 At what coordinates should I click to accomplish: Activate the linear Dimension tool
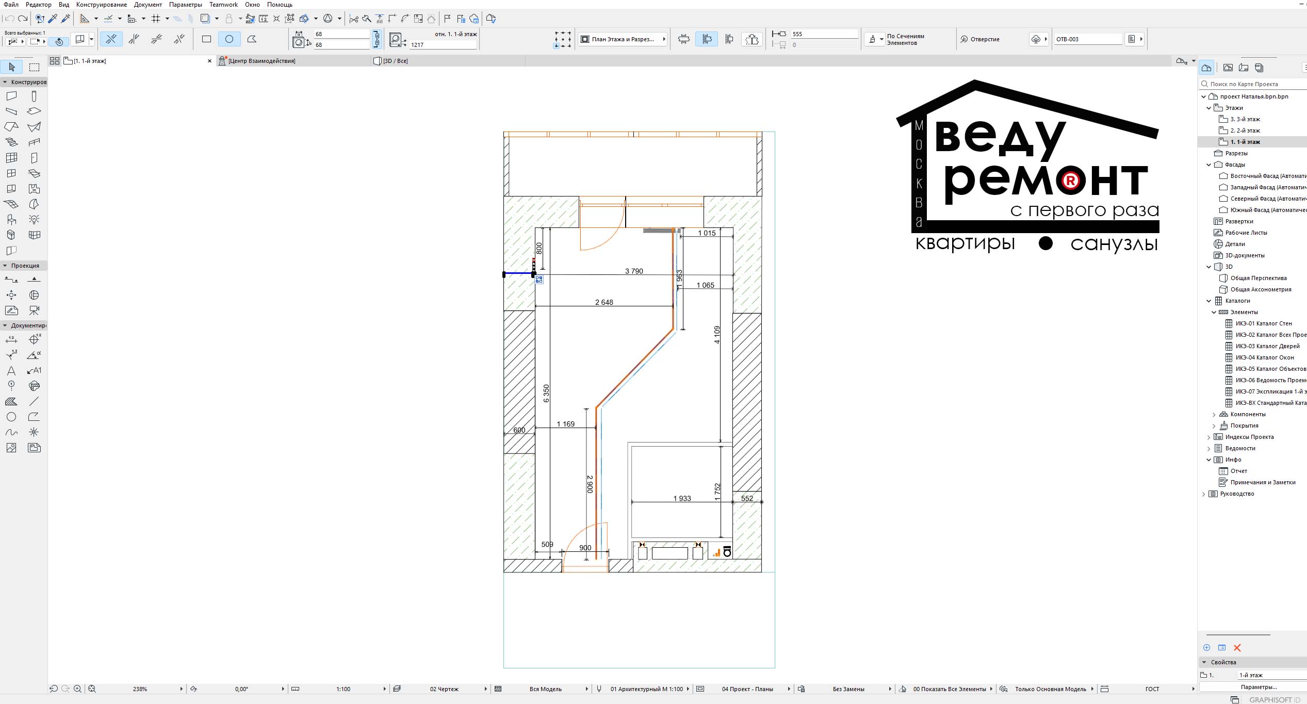tap(11, 339)
